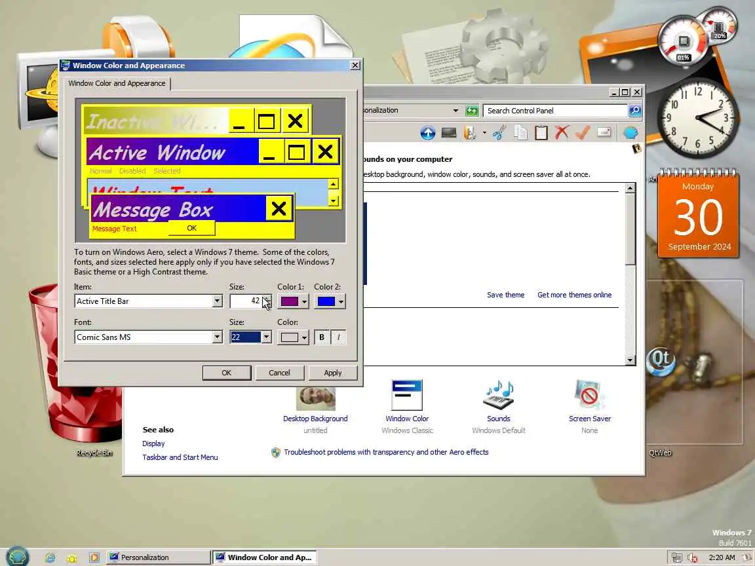
Task: Click the theme list scrollbar up arrow
Action: pyautogui.click(x=630, y=188)
